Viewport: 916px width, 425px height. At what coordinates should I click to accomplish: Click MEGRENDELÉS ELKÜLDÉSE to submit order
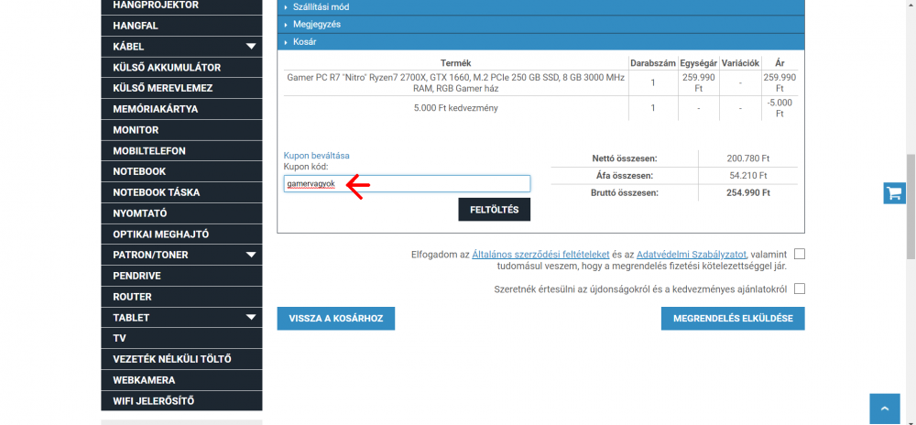click(733, 318)
